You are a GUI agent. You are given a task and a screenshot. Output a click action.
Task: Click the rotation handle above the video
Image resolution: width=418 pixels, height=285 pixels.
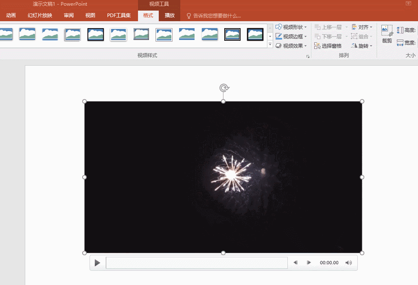tap(224, 88)
